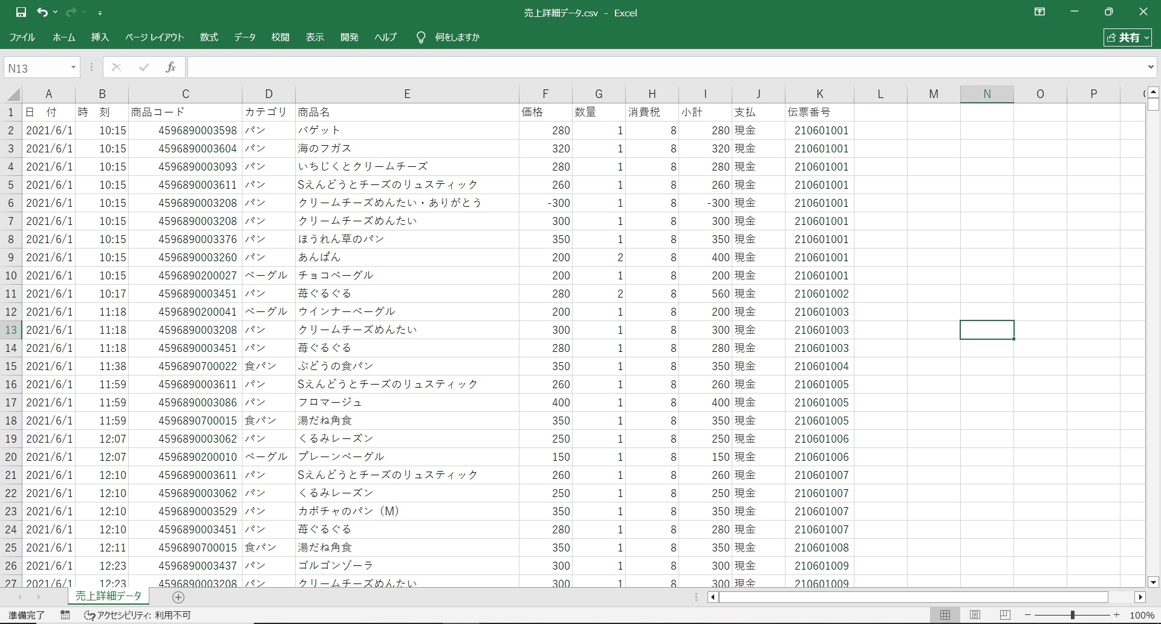Expand the Name Box dropdown arrow
This screenshot has height=624, width=1161.
pos(73,68)
